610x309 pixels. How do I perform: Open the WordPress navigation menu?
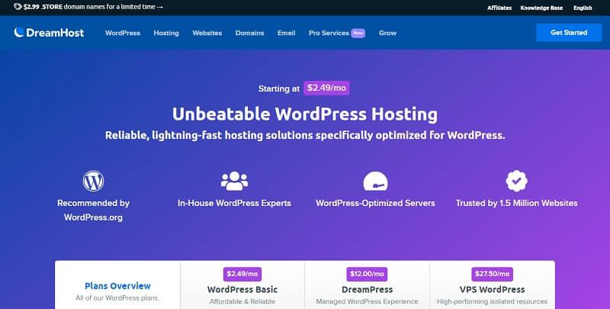[x=123, y=33]
